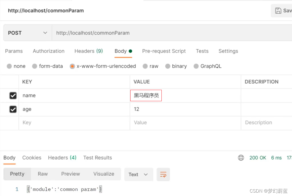
Task: Click the 200 OK status text
Action: 258,158
